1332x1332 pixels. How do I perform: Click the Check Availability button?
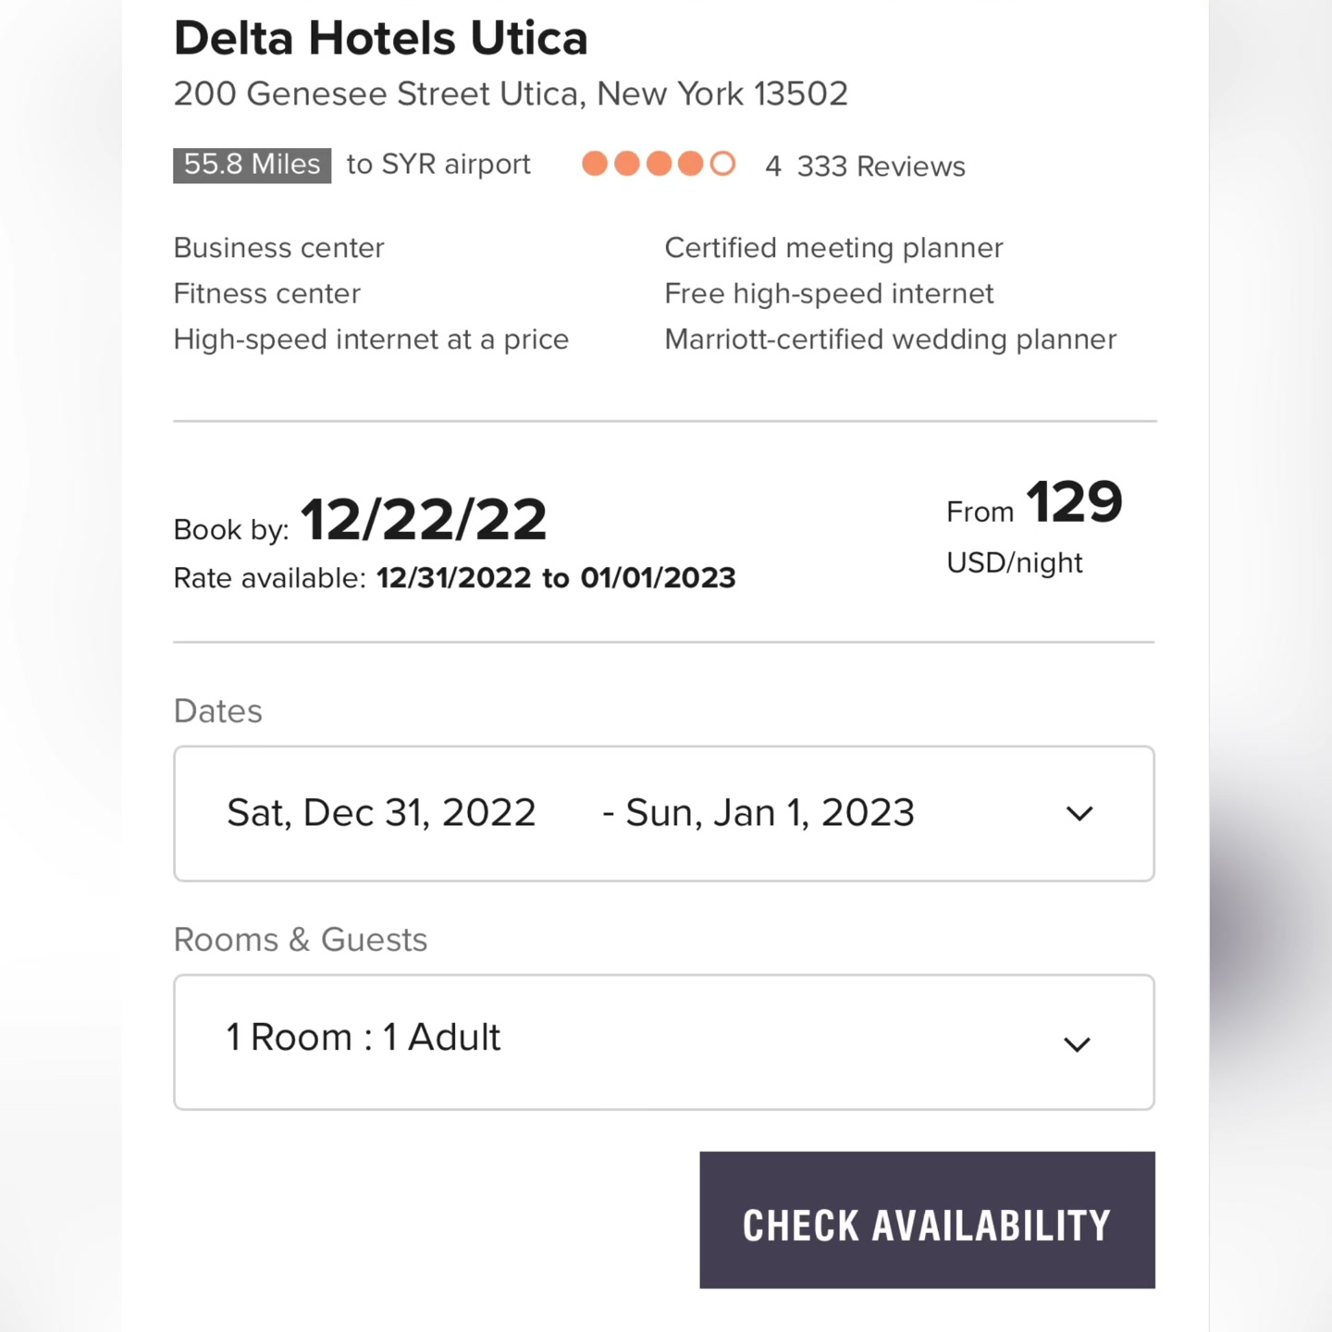(x=927, y=1219)
